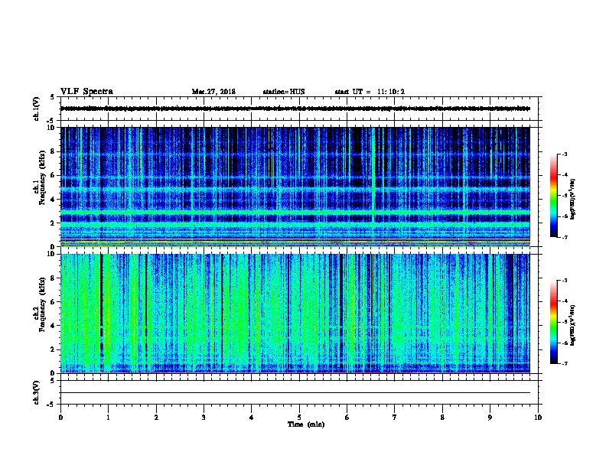Screen dimensions: 606x468
Task: Click time axis tick label '7'
Action: (x=395, y=417)
